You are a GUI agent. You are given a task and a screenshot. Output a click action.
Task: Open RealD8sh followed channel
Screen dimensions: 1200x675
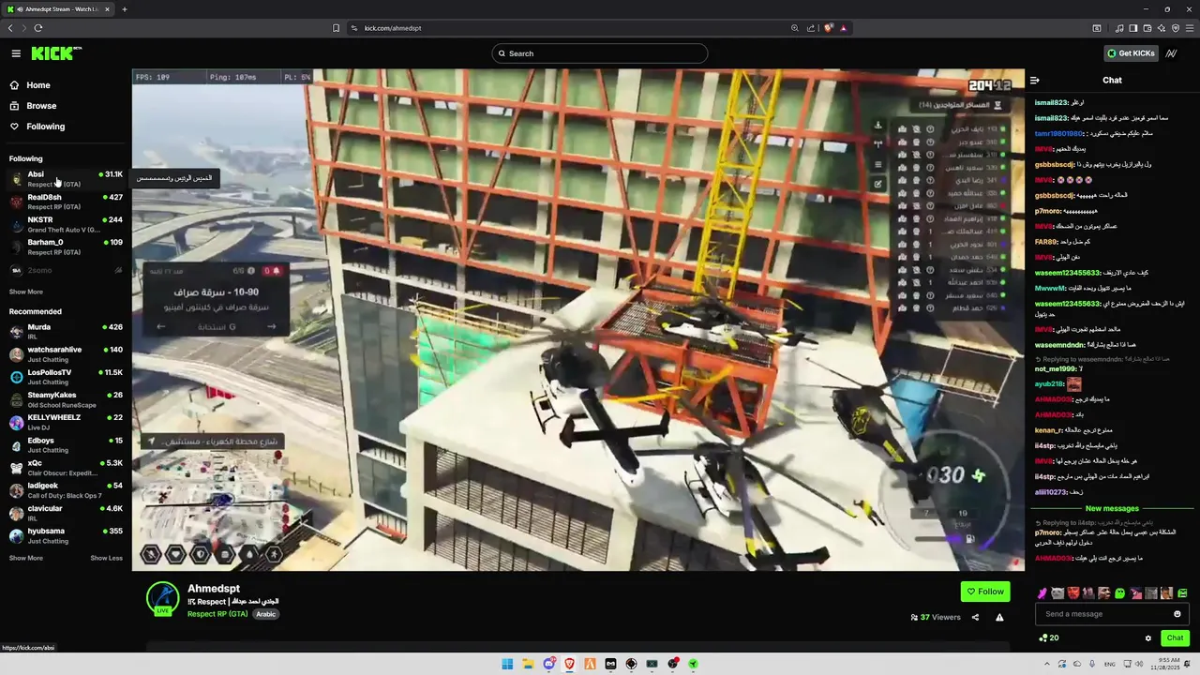coord(66,202)
